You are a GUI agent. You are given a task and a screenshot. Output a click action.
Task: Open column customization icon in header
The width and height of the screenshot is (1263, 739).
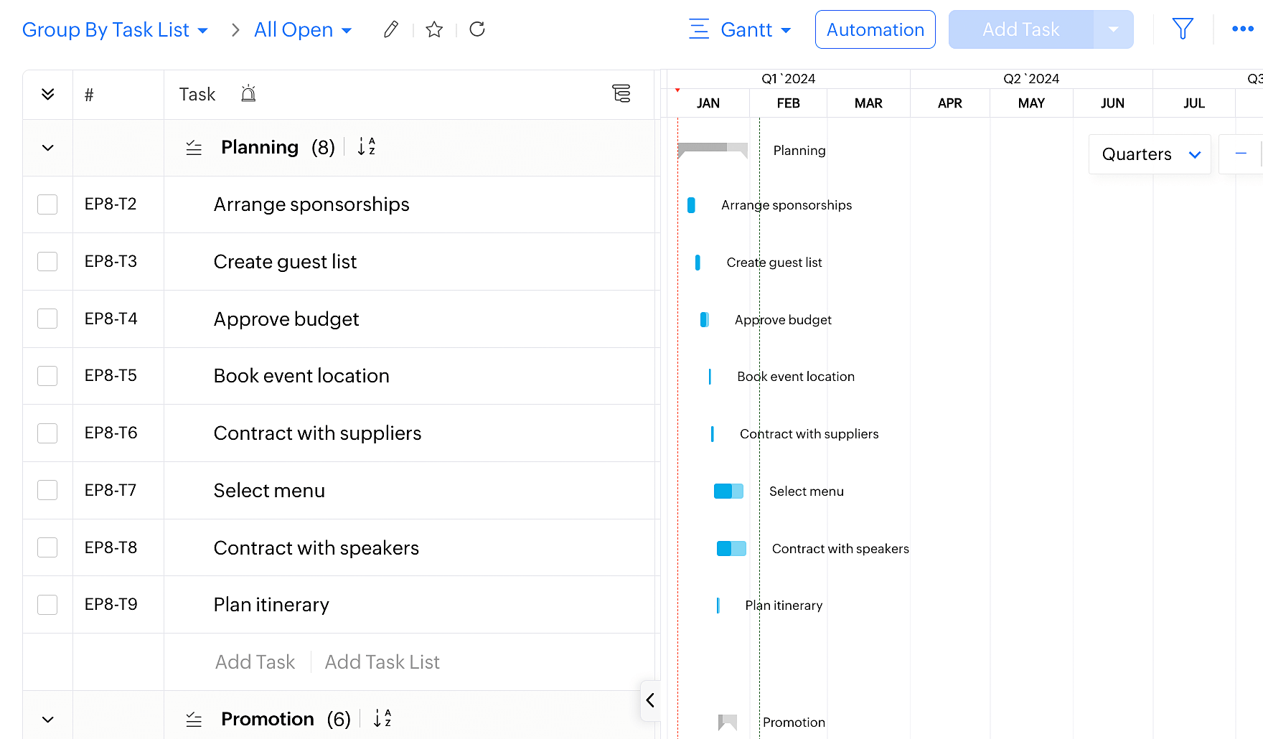[x=621, y=94]
